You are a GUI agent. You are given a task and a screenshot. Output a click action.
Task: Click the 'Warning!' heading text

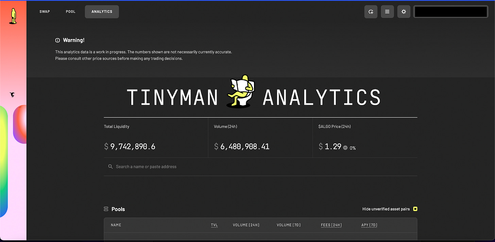coord(74,40)
